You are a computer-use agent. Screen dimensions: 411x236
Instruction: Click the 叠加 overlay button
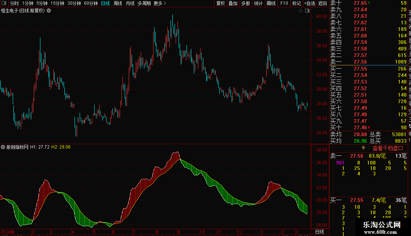[233, 3]
